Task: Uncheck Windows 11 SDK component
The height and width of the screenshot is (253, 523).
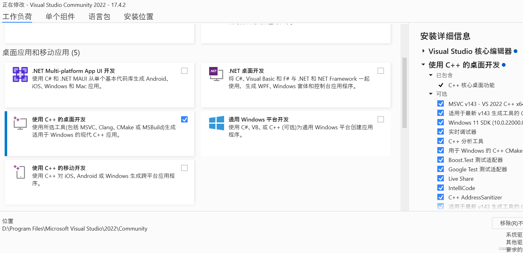Action: (x=441, y=122)
